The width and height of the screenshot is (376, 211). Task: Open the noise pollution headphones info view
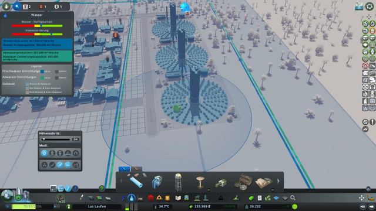(x=372, y=87)
